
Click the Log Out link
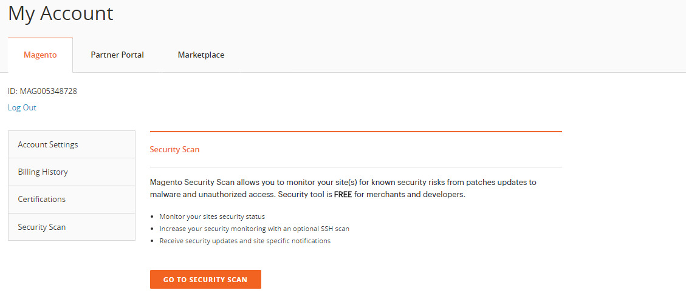(22, 107)
